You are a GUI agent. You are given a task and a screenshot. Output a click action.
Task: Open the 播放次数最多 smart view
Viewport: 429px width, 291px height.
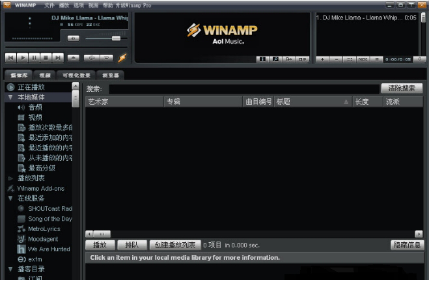pyautogui.click(x=50, y=128)
